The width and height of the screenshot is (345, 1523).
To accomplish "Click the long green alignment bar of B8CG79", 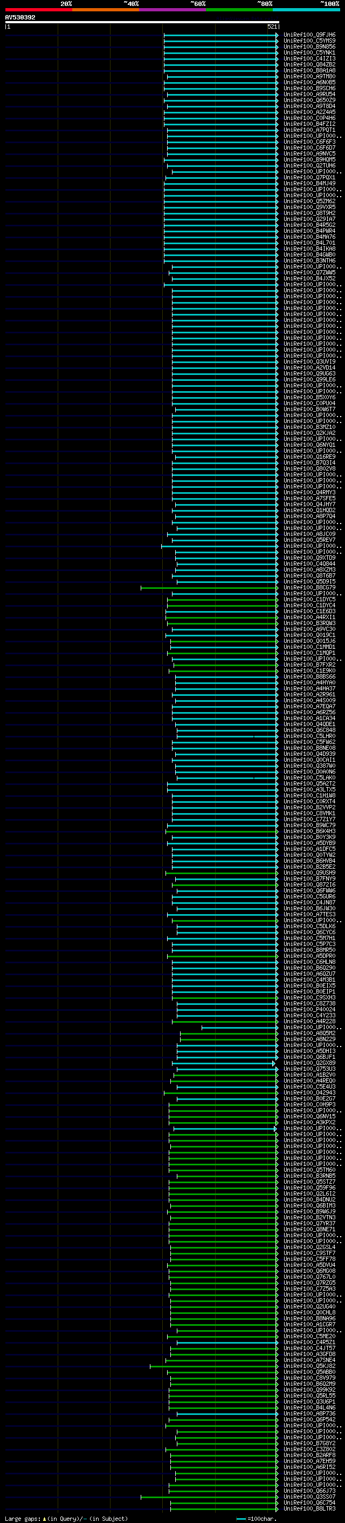I will pos(209,588).
